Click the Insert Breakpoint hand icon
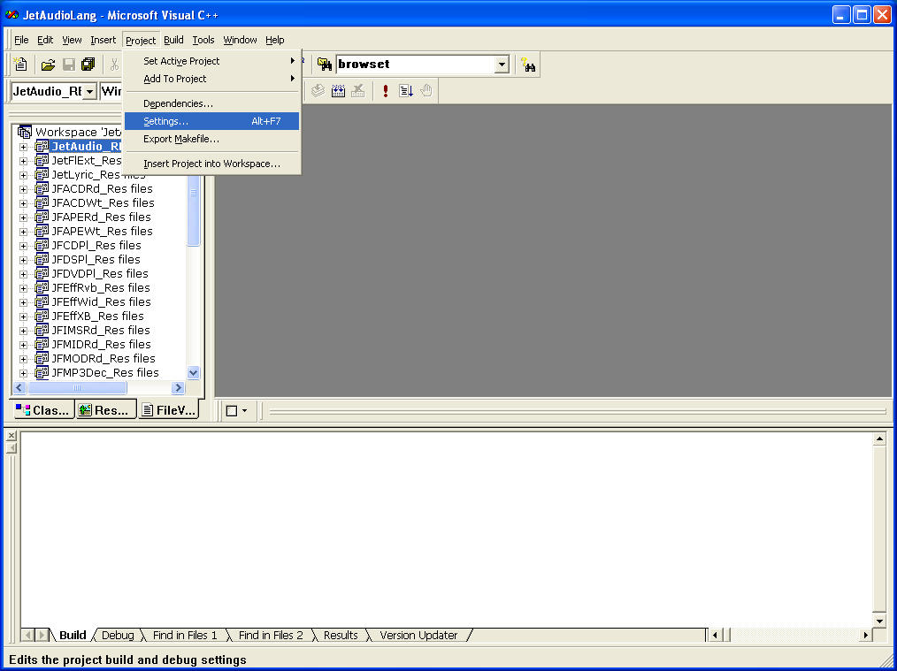The height and width of the screenshot is (671, 897). (426, 91)
